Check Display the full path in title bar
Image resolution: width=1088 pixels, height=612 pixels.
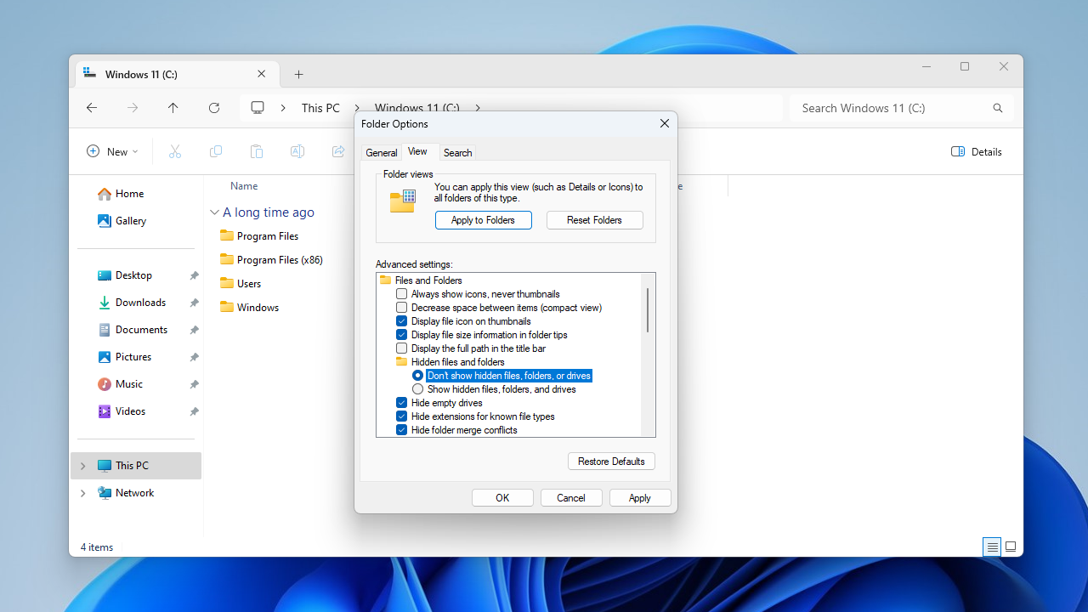tap(402, 348)
